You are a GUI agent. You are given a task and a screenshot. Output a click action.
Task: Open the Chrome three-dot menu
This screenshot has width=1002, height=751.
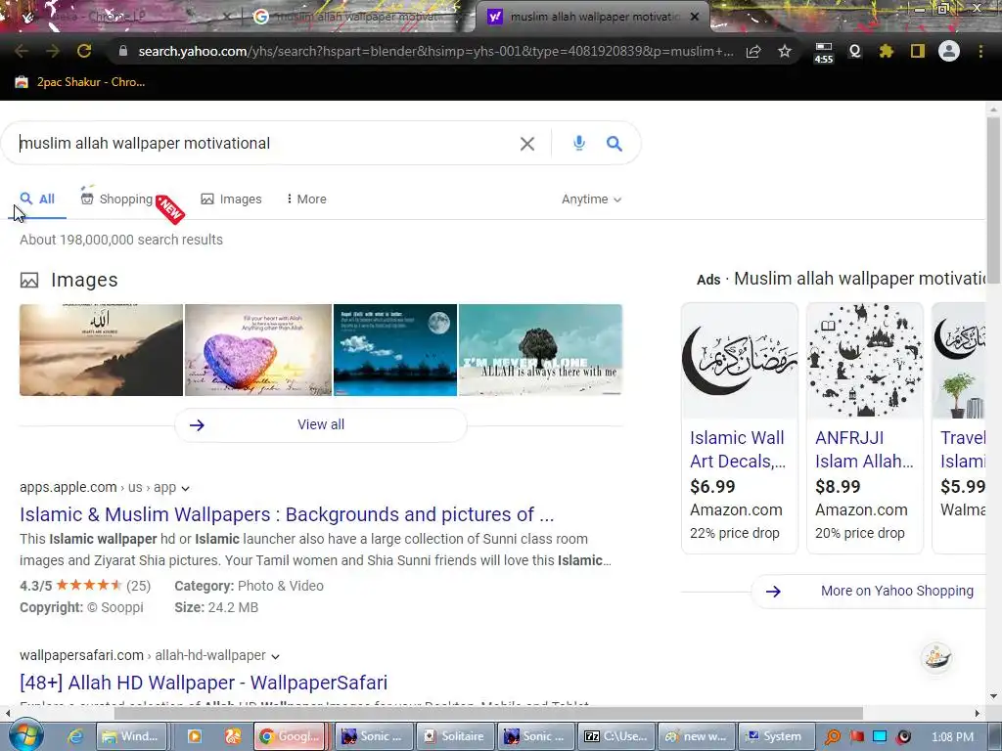click(x=980, y=51)
